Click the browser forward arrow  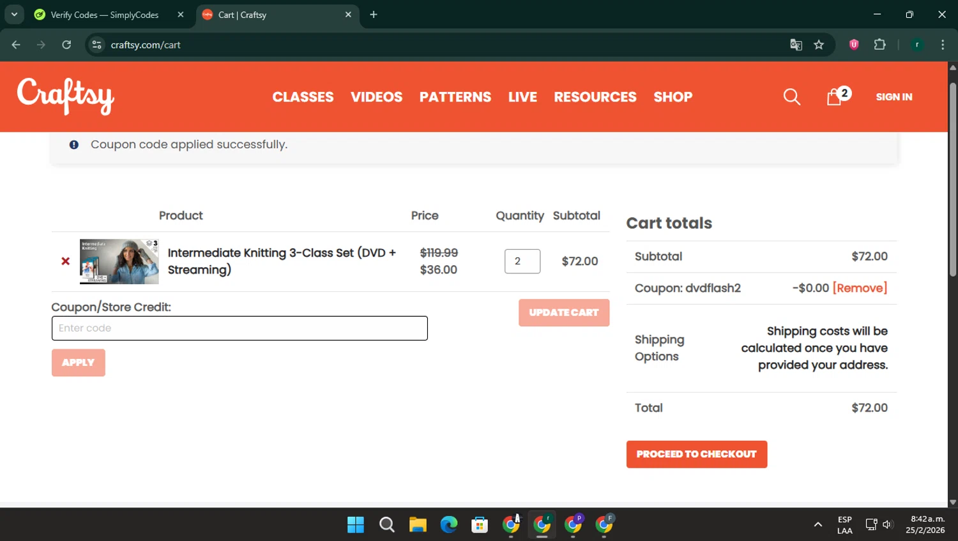pyautogui.click(x=41, y=45)
